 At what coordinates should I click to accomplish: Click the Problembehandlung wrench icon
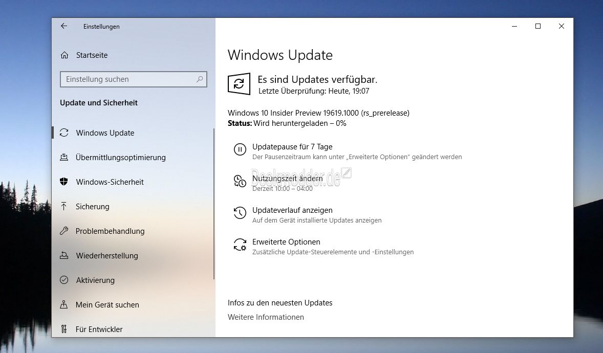[x=64, y=231]
